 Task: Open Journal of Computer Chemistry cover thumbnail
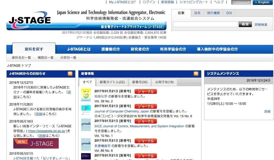tap(86, 110)
